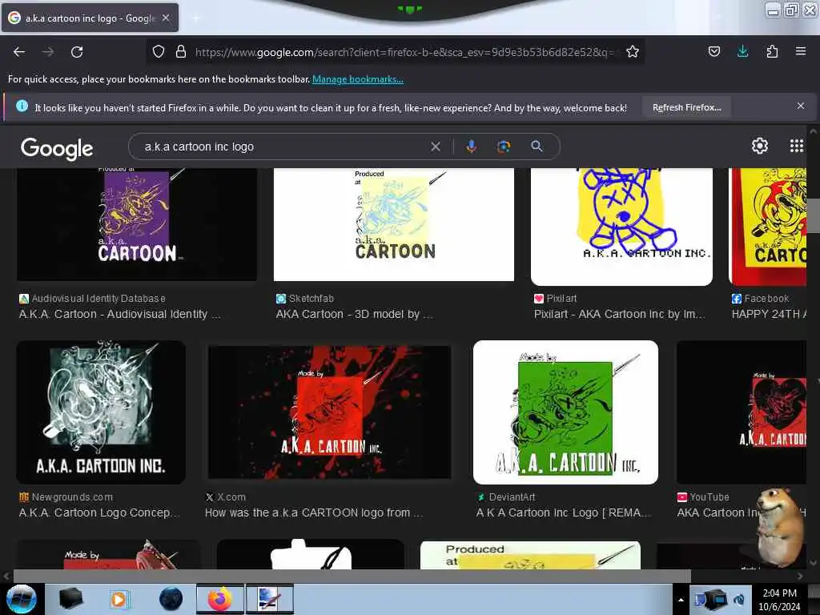The height and width of the screenshot is (615, 820).
Task: Start voice search with the microphone icon
Action: tap(471, 147)
